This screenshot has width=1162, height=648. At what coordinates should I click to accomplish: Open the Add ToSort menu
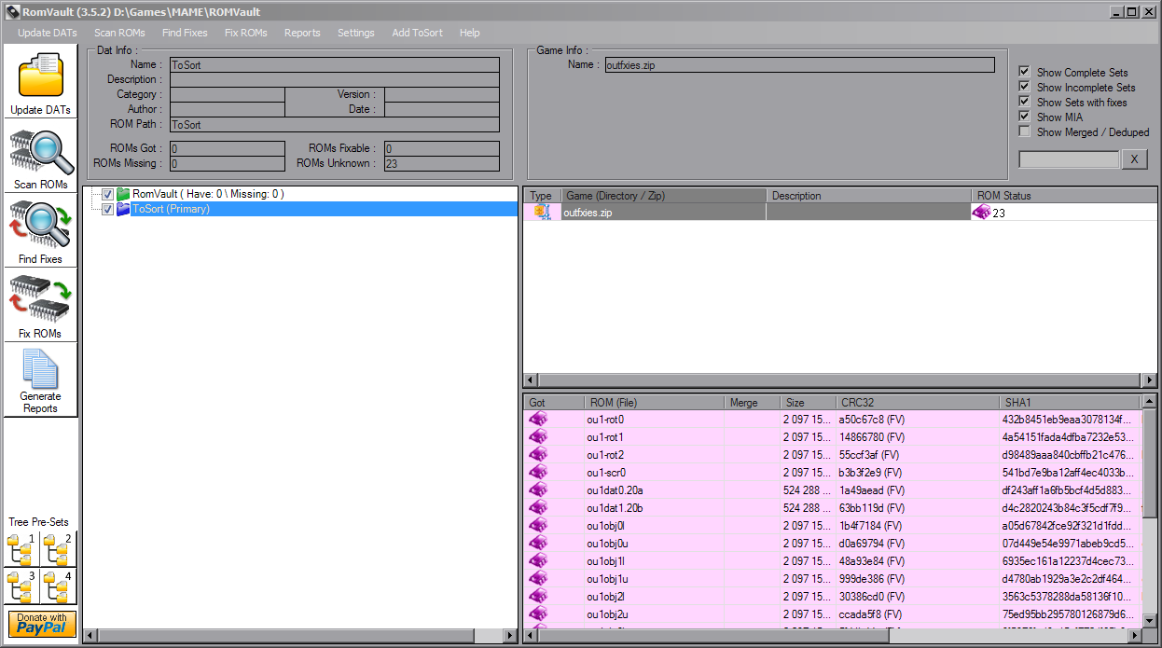(417, 33)
